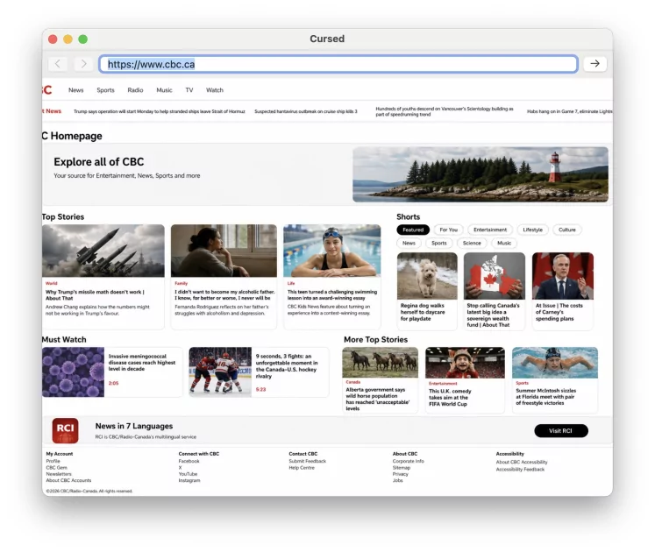The width and height of the screenshot is (655, 552).
Task: Select the News Shorts filter chip
Action: 409,243
